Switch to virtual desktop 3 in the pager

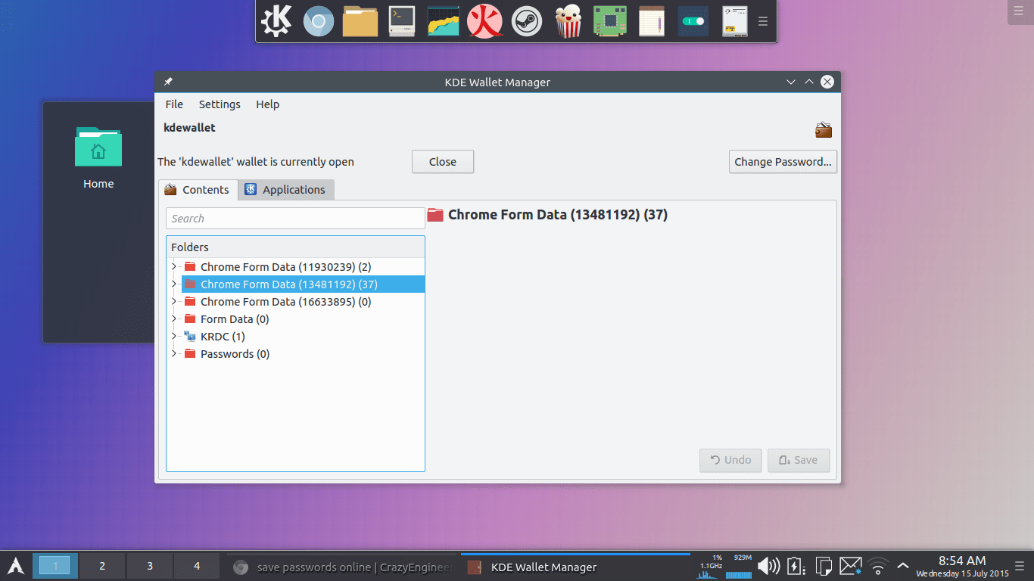[x=150, y=566]
